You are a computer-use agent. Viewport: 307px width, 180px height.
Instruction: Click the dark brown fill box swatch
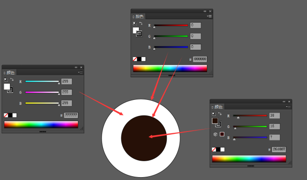(x=215, y=121)
